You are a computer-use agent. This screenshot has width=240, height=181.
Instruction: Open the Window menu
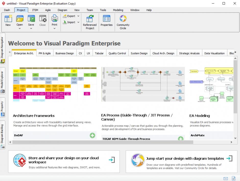135,10
